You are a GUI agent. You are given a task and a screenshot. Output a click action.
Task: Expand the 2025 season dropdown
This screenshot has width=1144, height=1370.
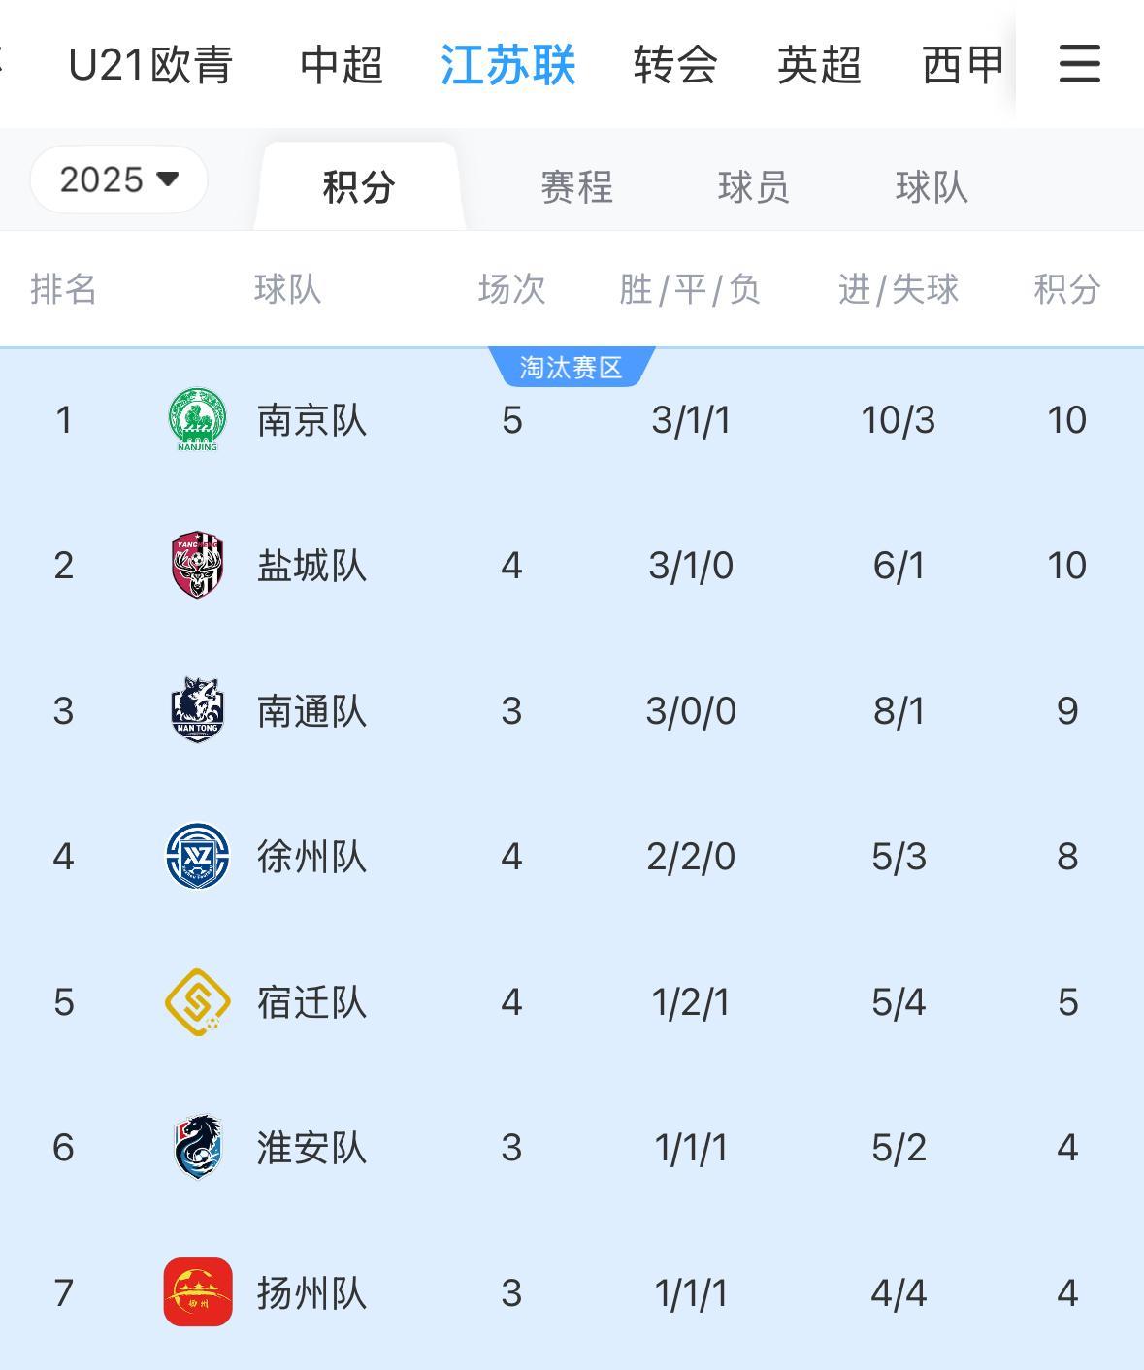coord(118,179)
